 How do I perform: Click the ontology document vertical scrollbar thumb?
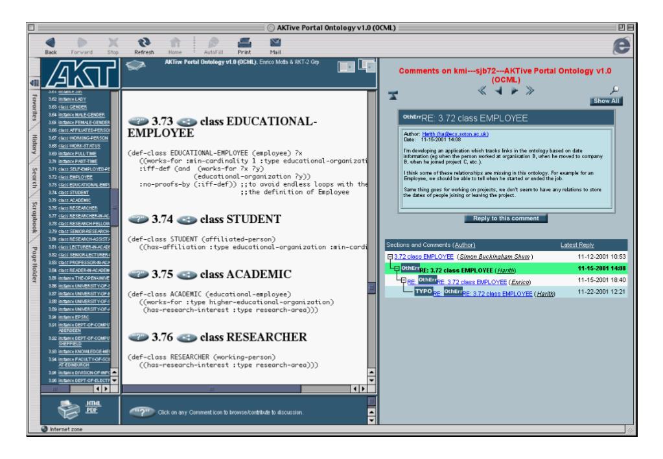tap(371, 288)
